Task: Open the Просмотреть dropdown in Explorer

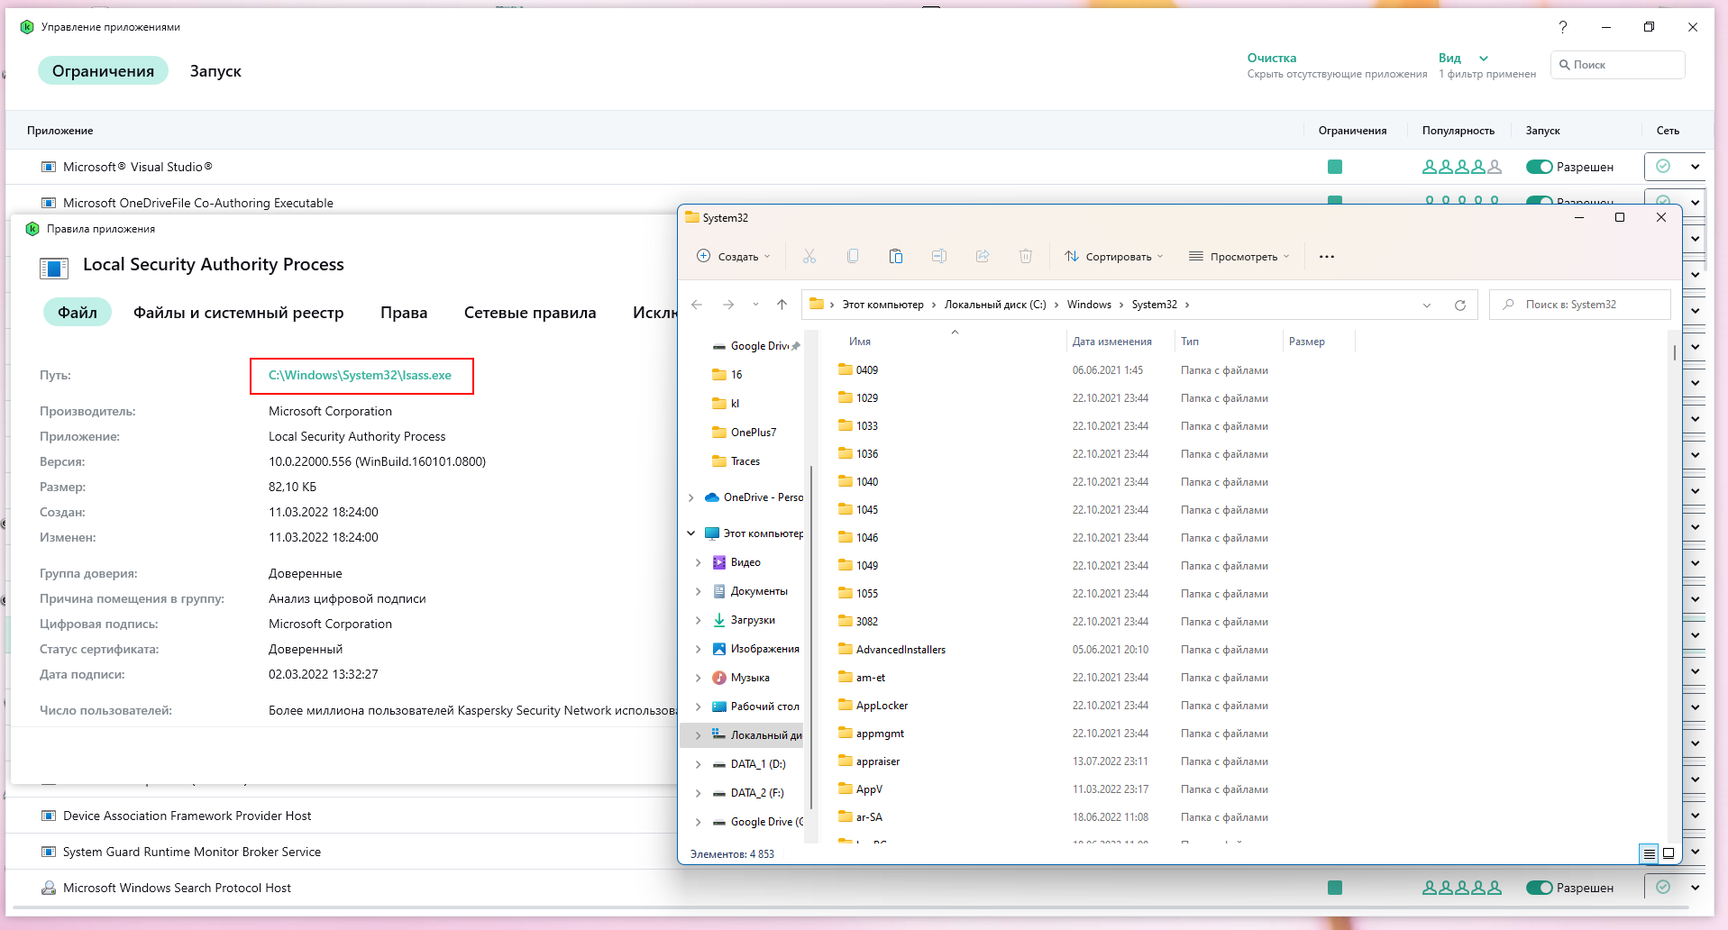Action: point(1239,257)
